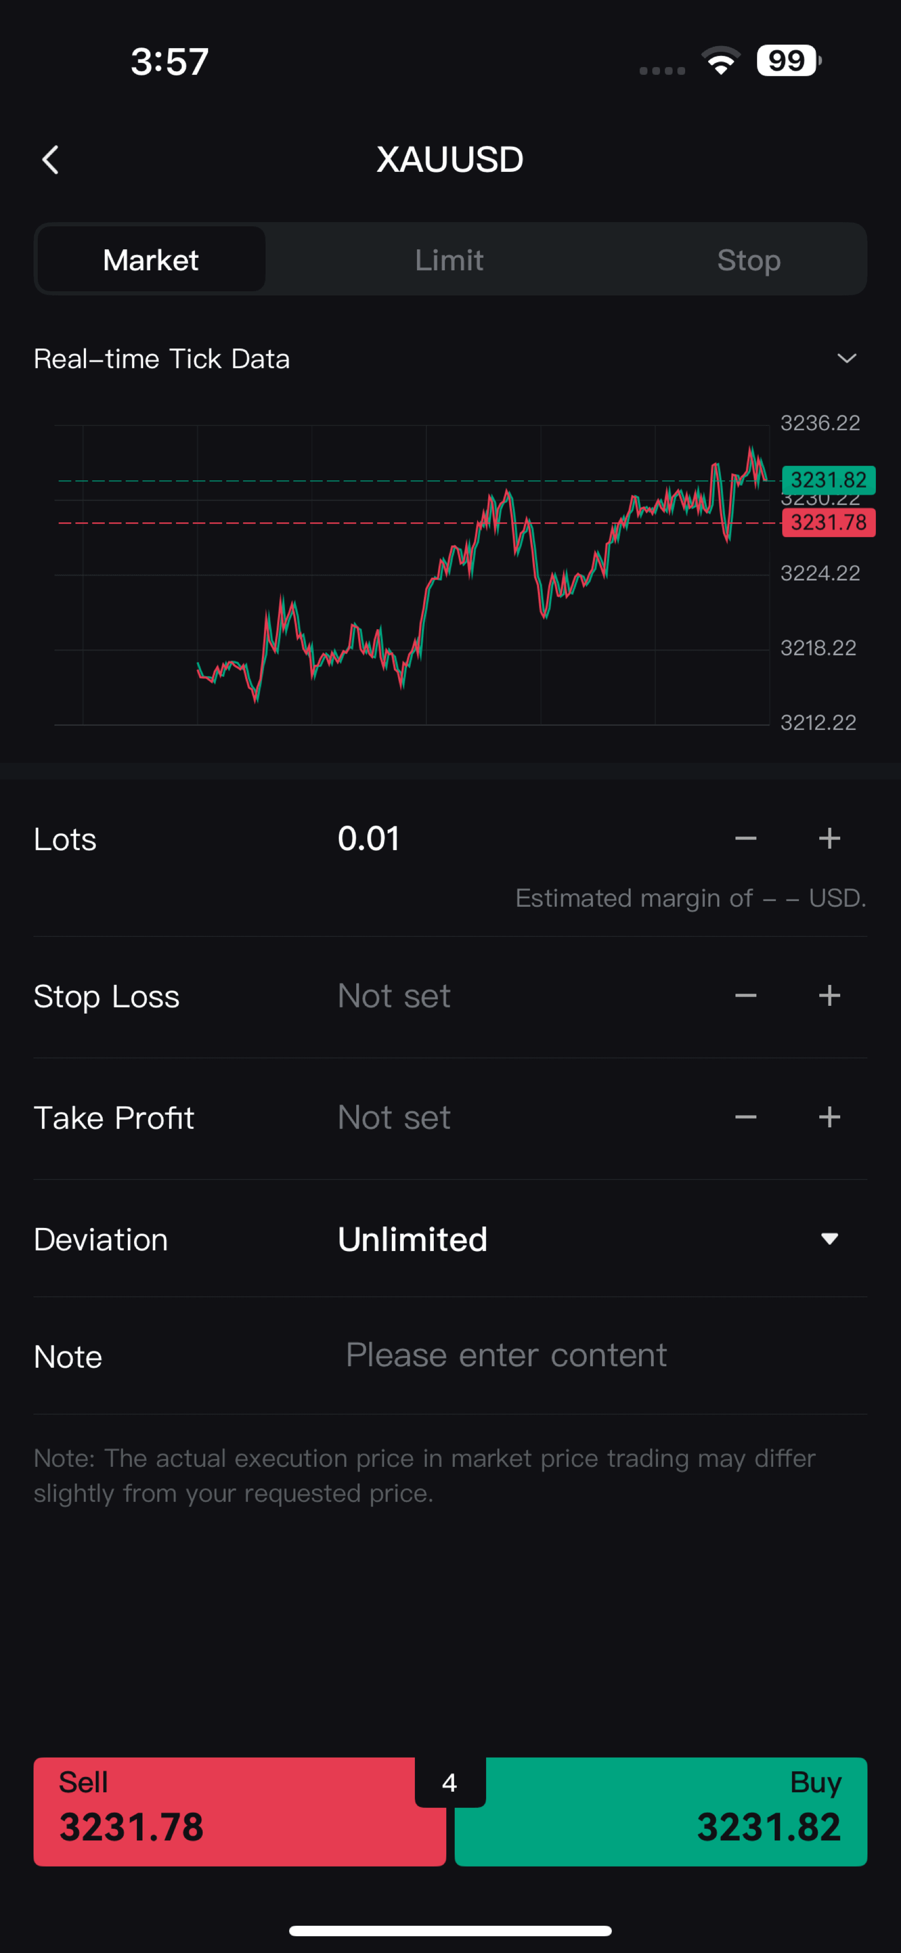
Task: Lower Stop Loss with minus icon
Action: click(x=745, y=995)
